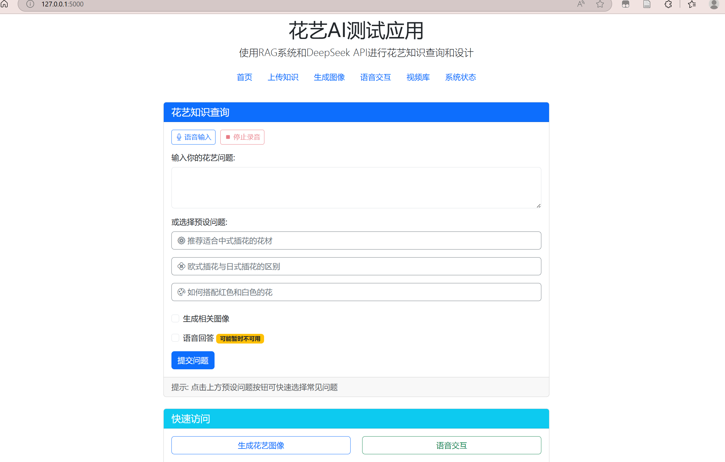This screenshot has height=462, width=725.
Task: Click the browser home icon
Action: (5, 4)
